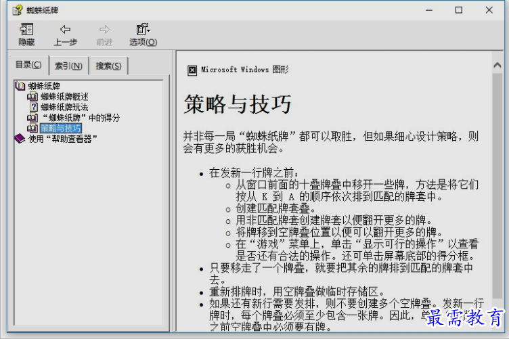The image size is (509, 339).
Task: Click the 隐藏 (Hide) toolbar button
Action: (26, 35)
